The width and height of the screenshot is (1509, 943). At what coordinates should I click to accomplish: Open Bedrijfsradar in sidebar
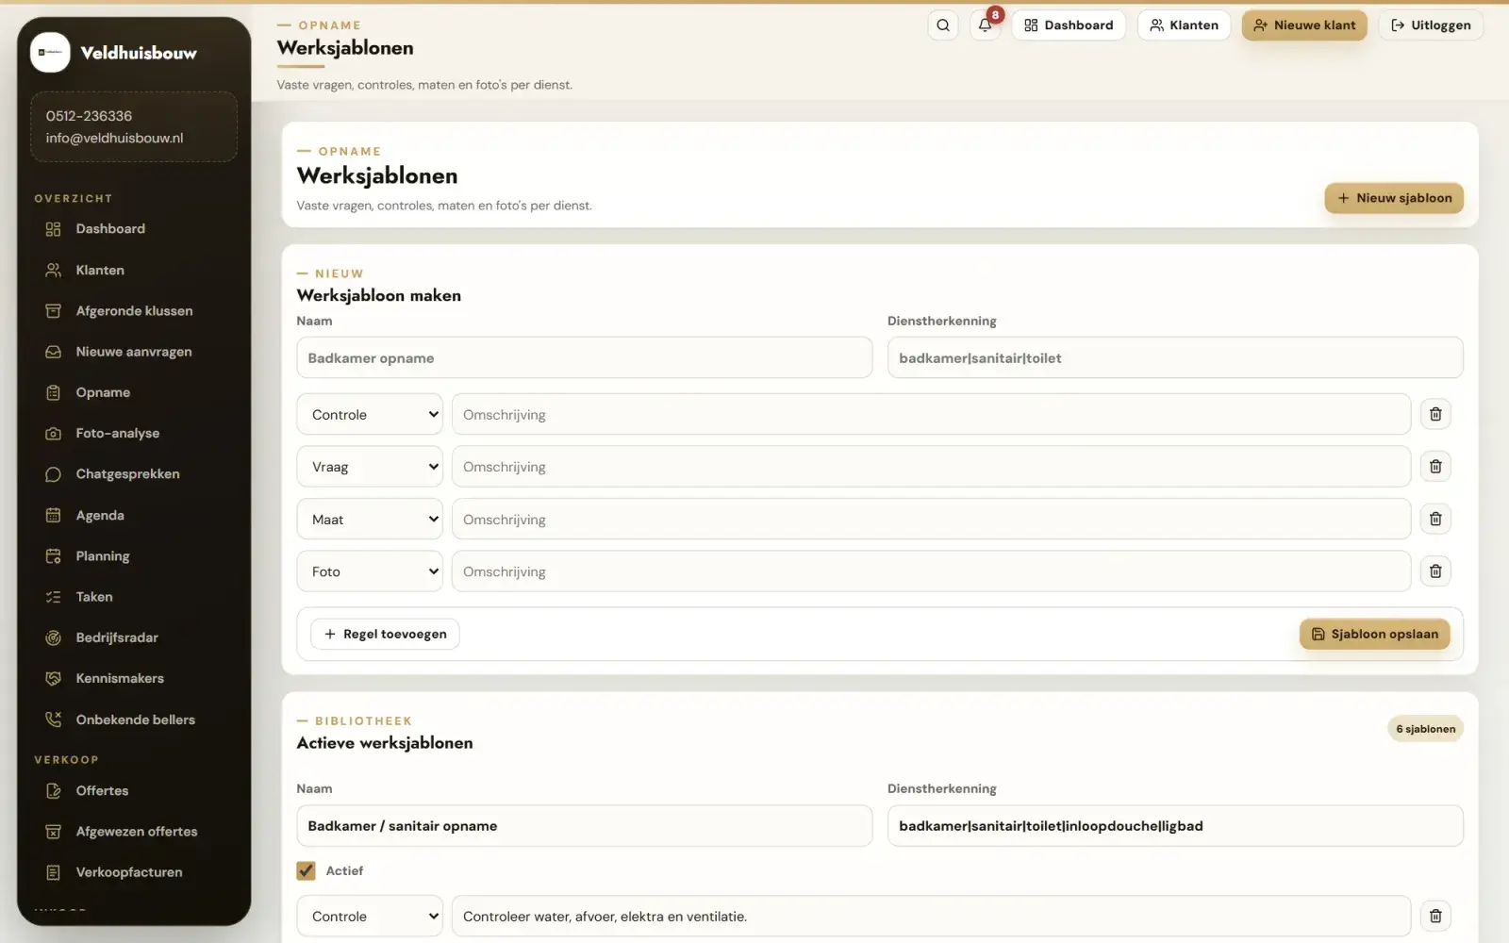(x=134, y=637)
